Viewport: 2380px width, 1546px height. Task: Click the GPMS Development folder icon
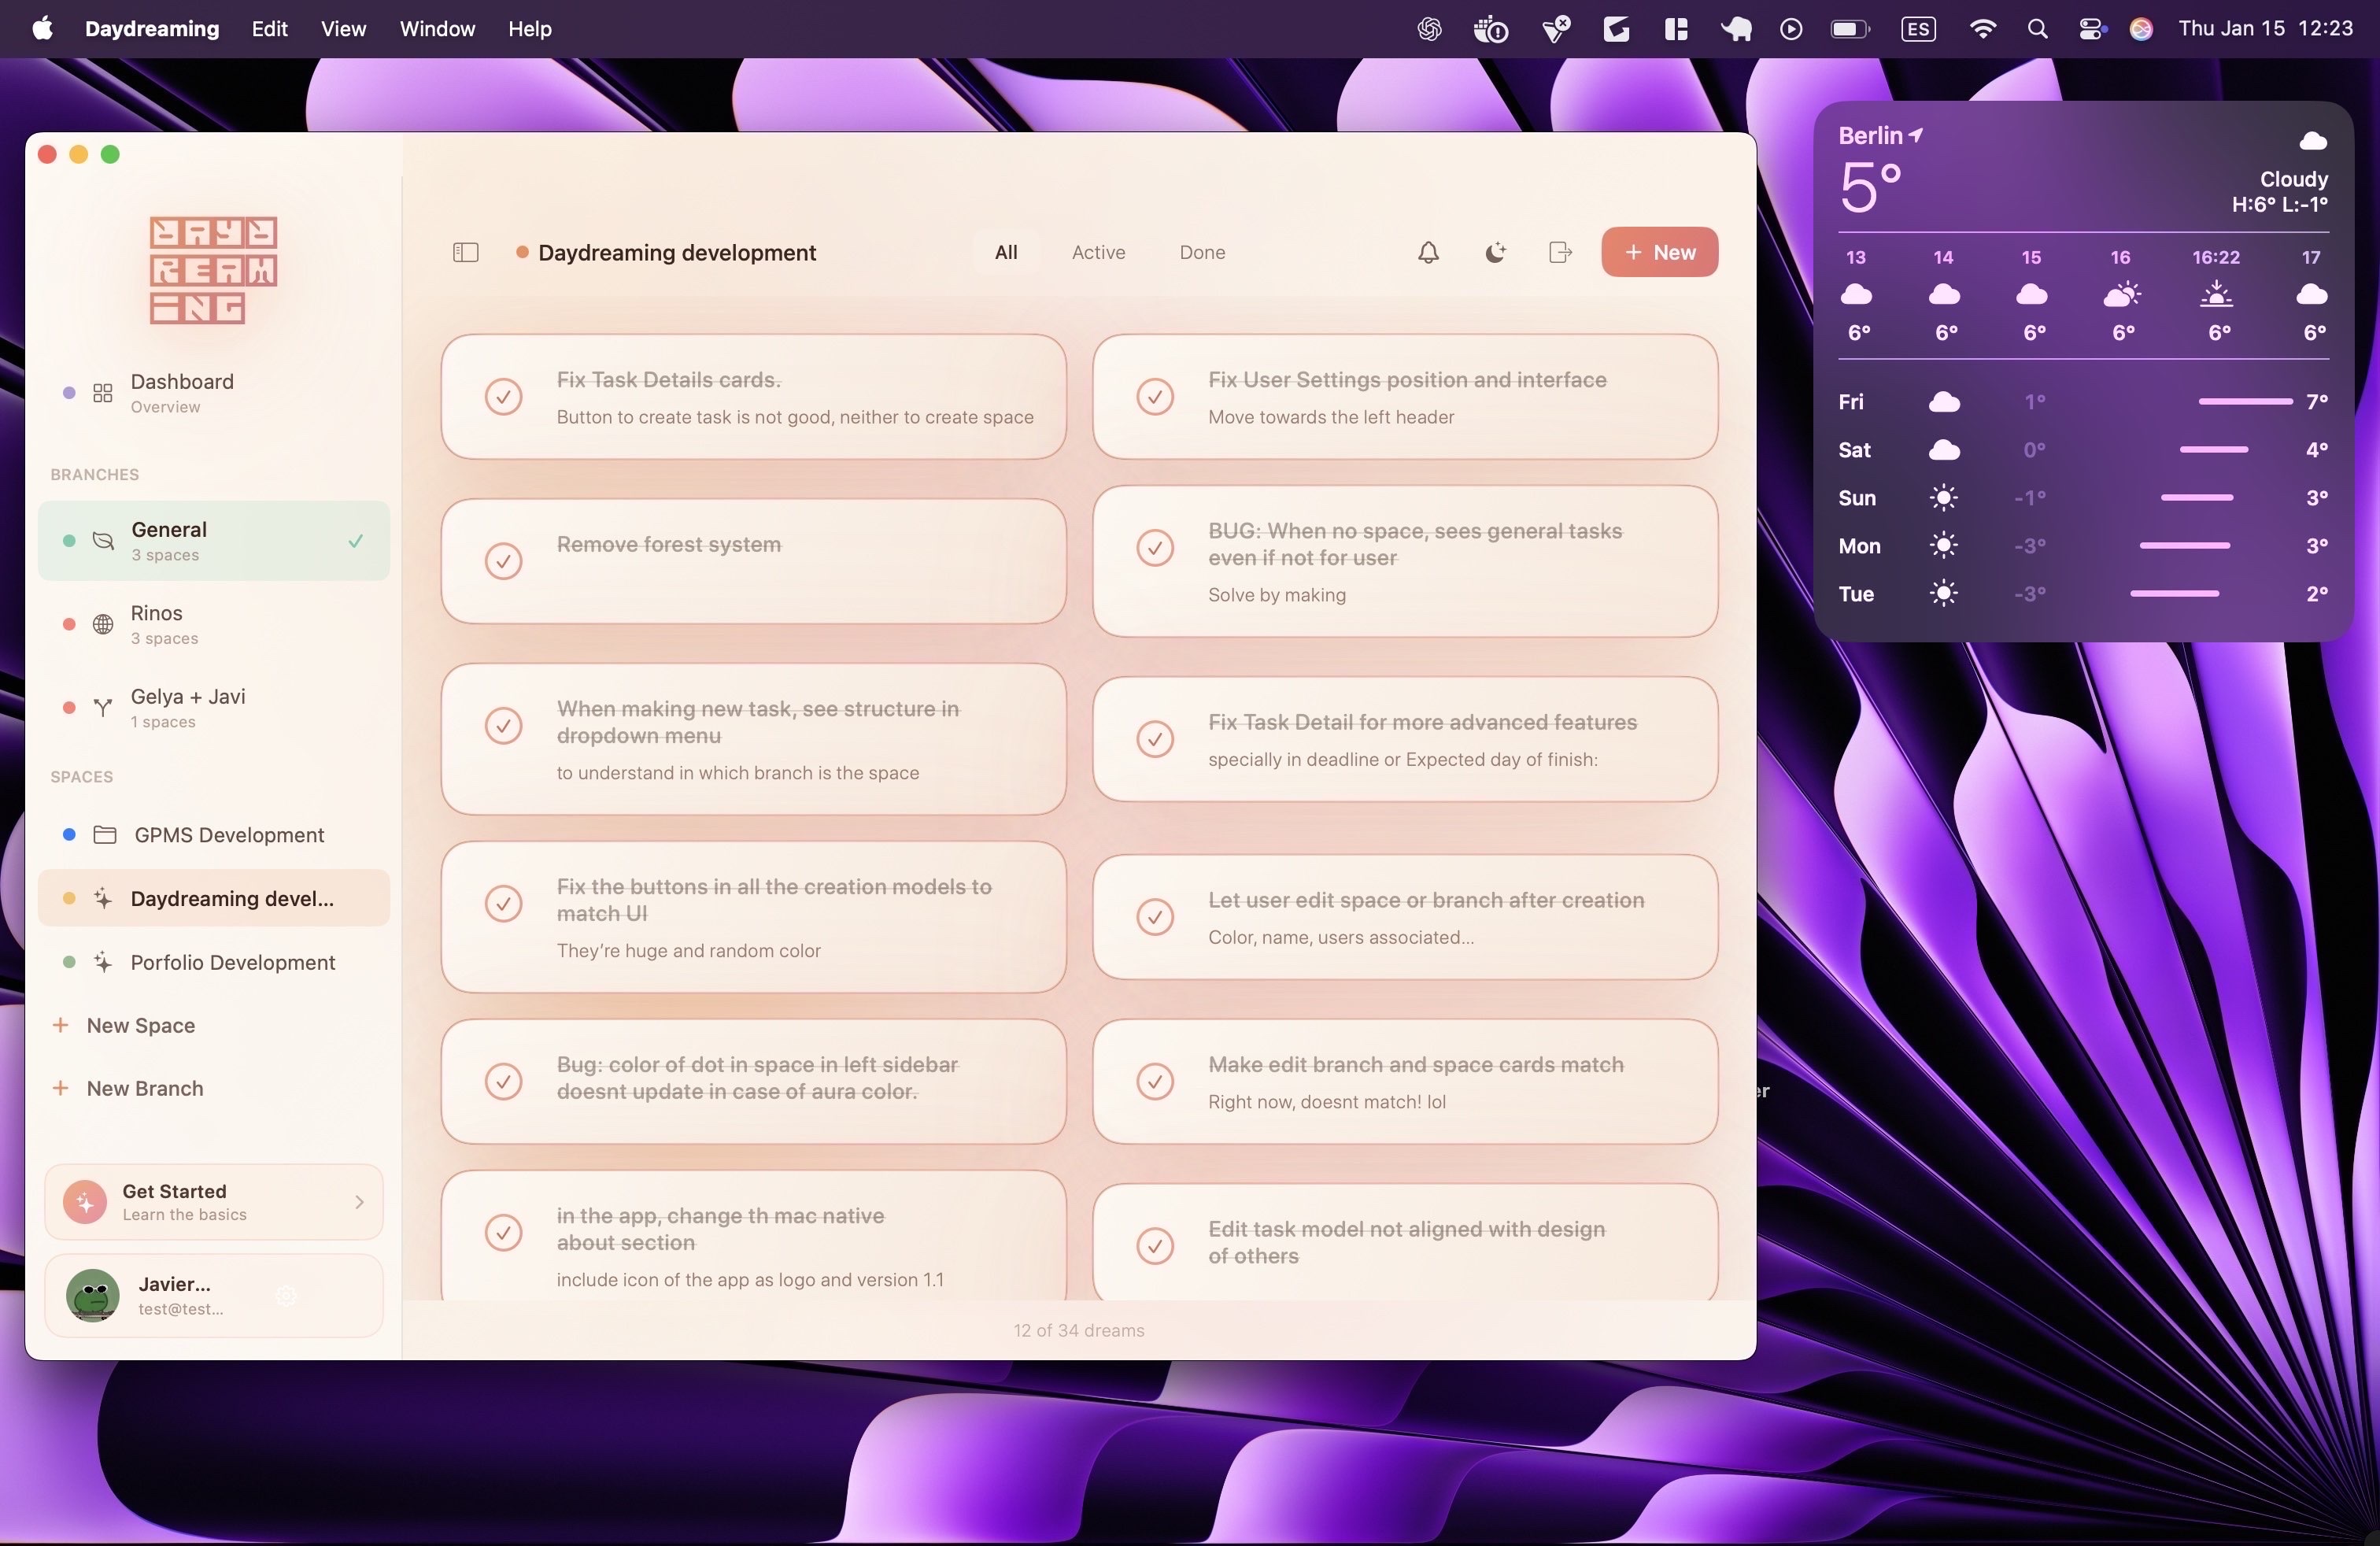(x=105, y=835)
